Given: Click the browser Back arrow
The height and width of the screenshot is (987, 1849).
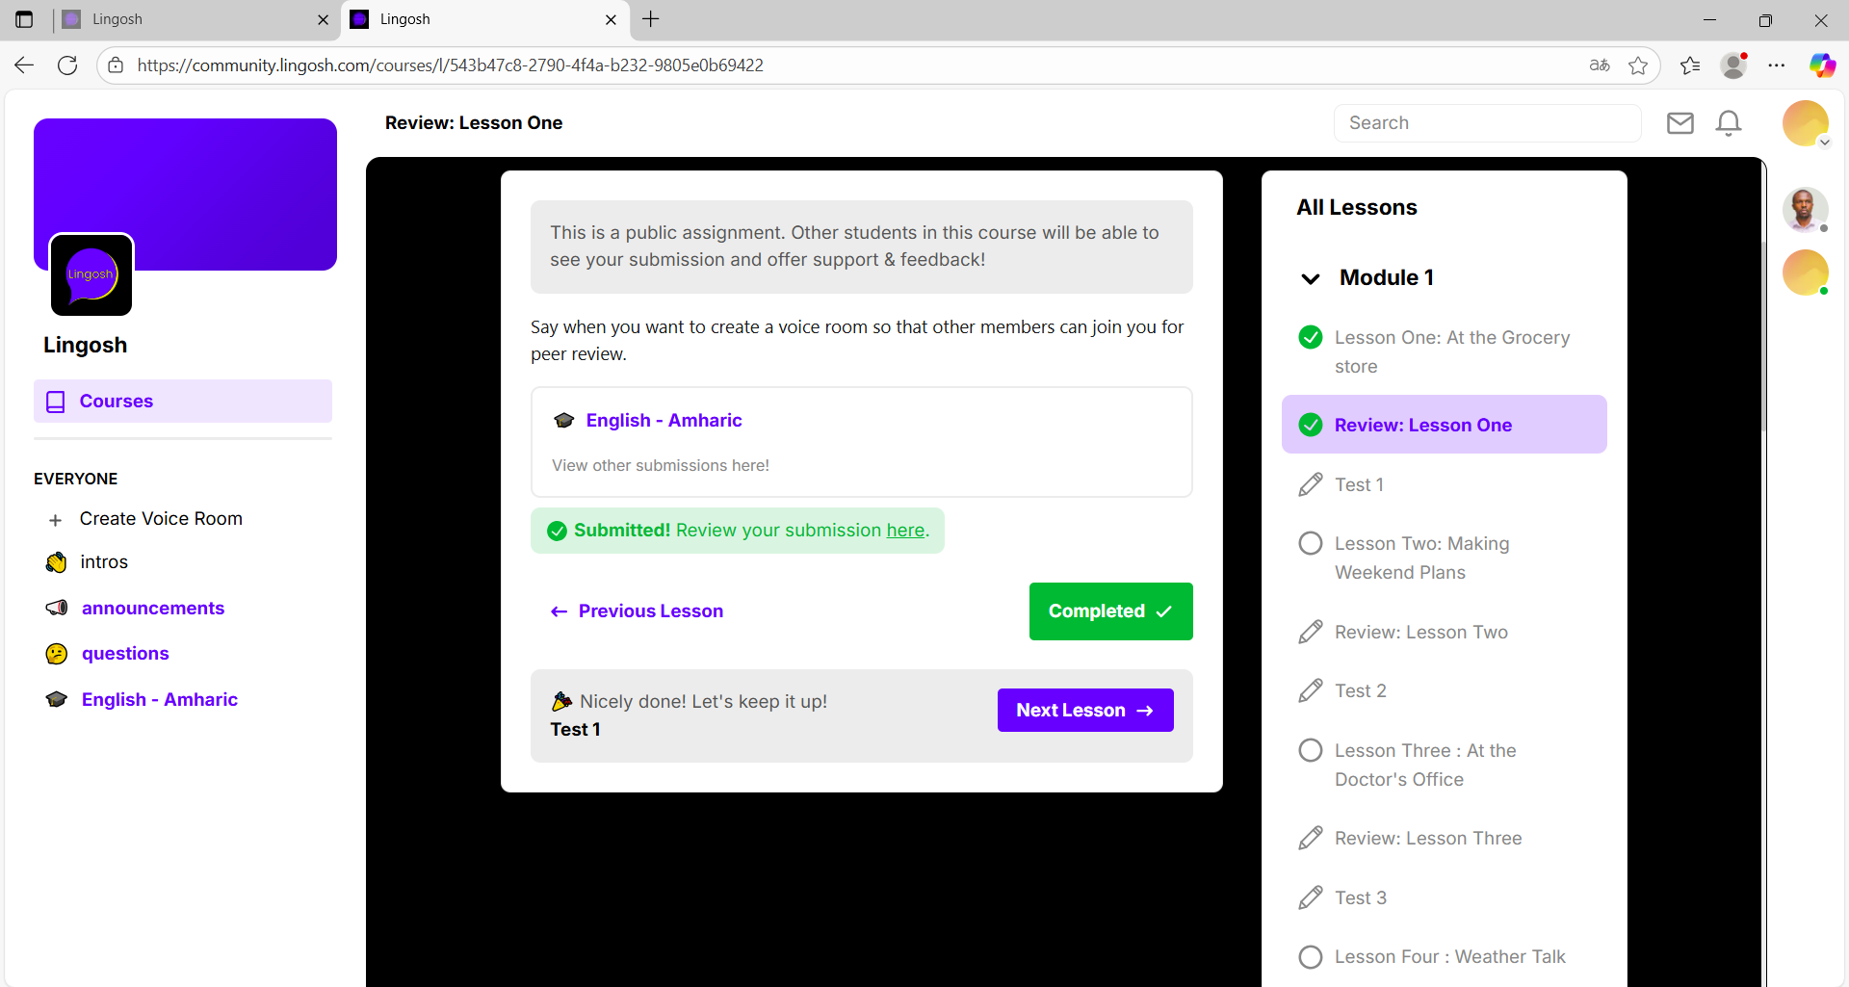Looking at the screenshot, I should [24, 65].
